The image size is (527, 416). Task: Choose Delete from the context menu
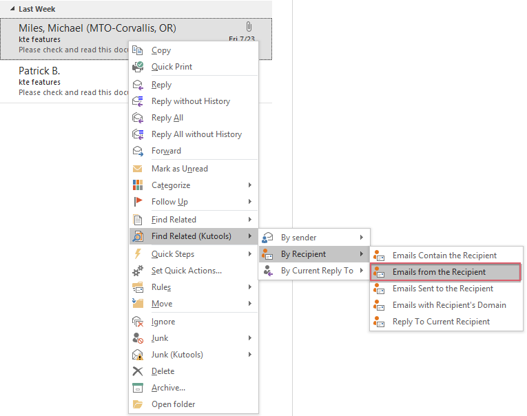194,371
